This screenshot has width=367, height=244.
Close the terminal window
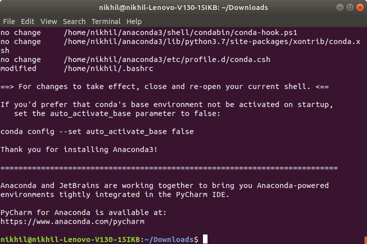coord(360,7)
